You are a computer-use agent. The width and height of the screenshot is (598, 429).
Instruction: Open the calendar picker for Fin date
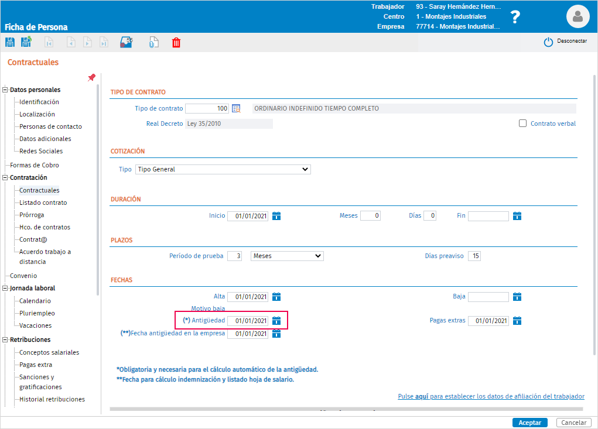pos(517,216)
